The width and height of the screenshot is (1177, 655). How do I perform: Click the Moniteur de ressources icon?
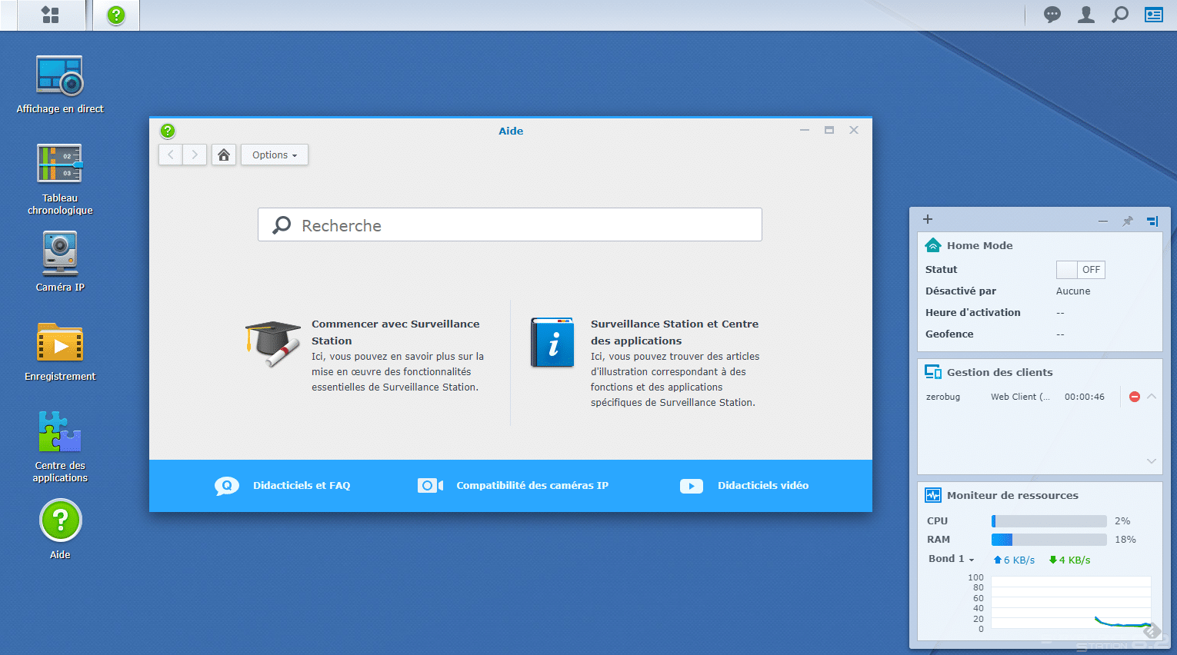point(933,495)
